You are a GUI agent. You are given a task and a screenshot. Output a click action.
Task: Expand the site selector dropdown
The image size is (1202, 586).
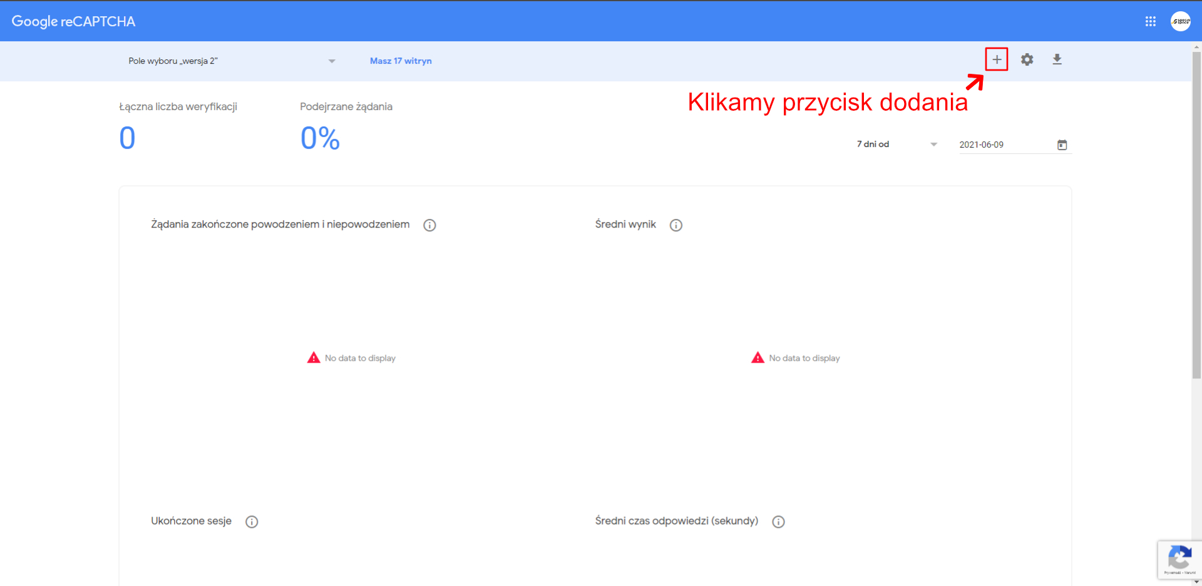click(332, 61)
